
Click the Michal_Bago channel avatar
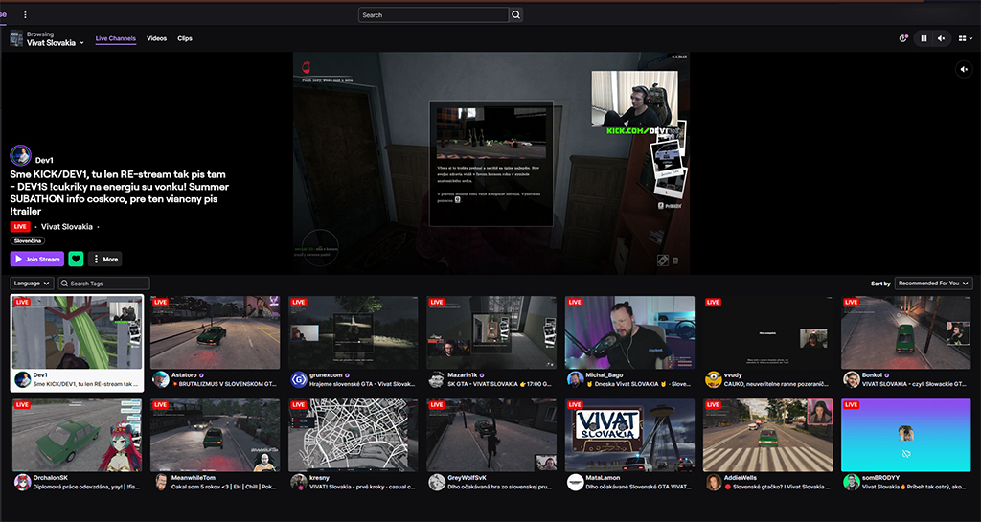pyautogui.click(x=576, y=379)
